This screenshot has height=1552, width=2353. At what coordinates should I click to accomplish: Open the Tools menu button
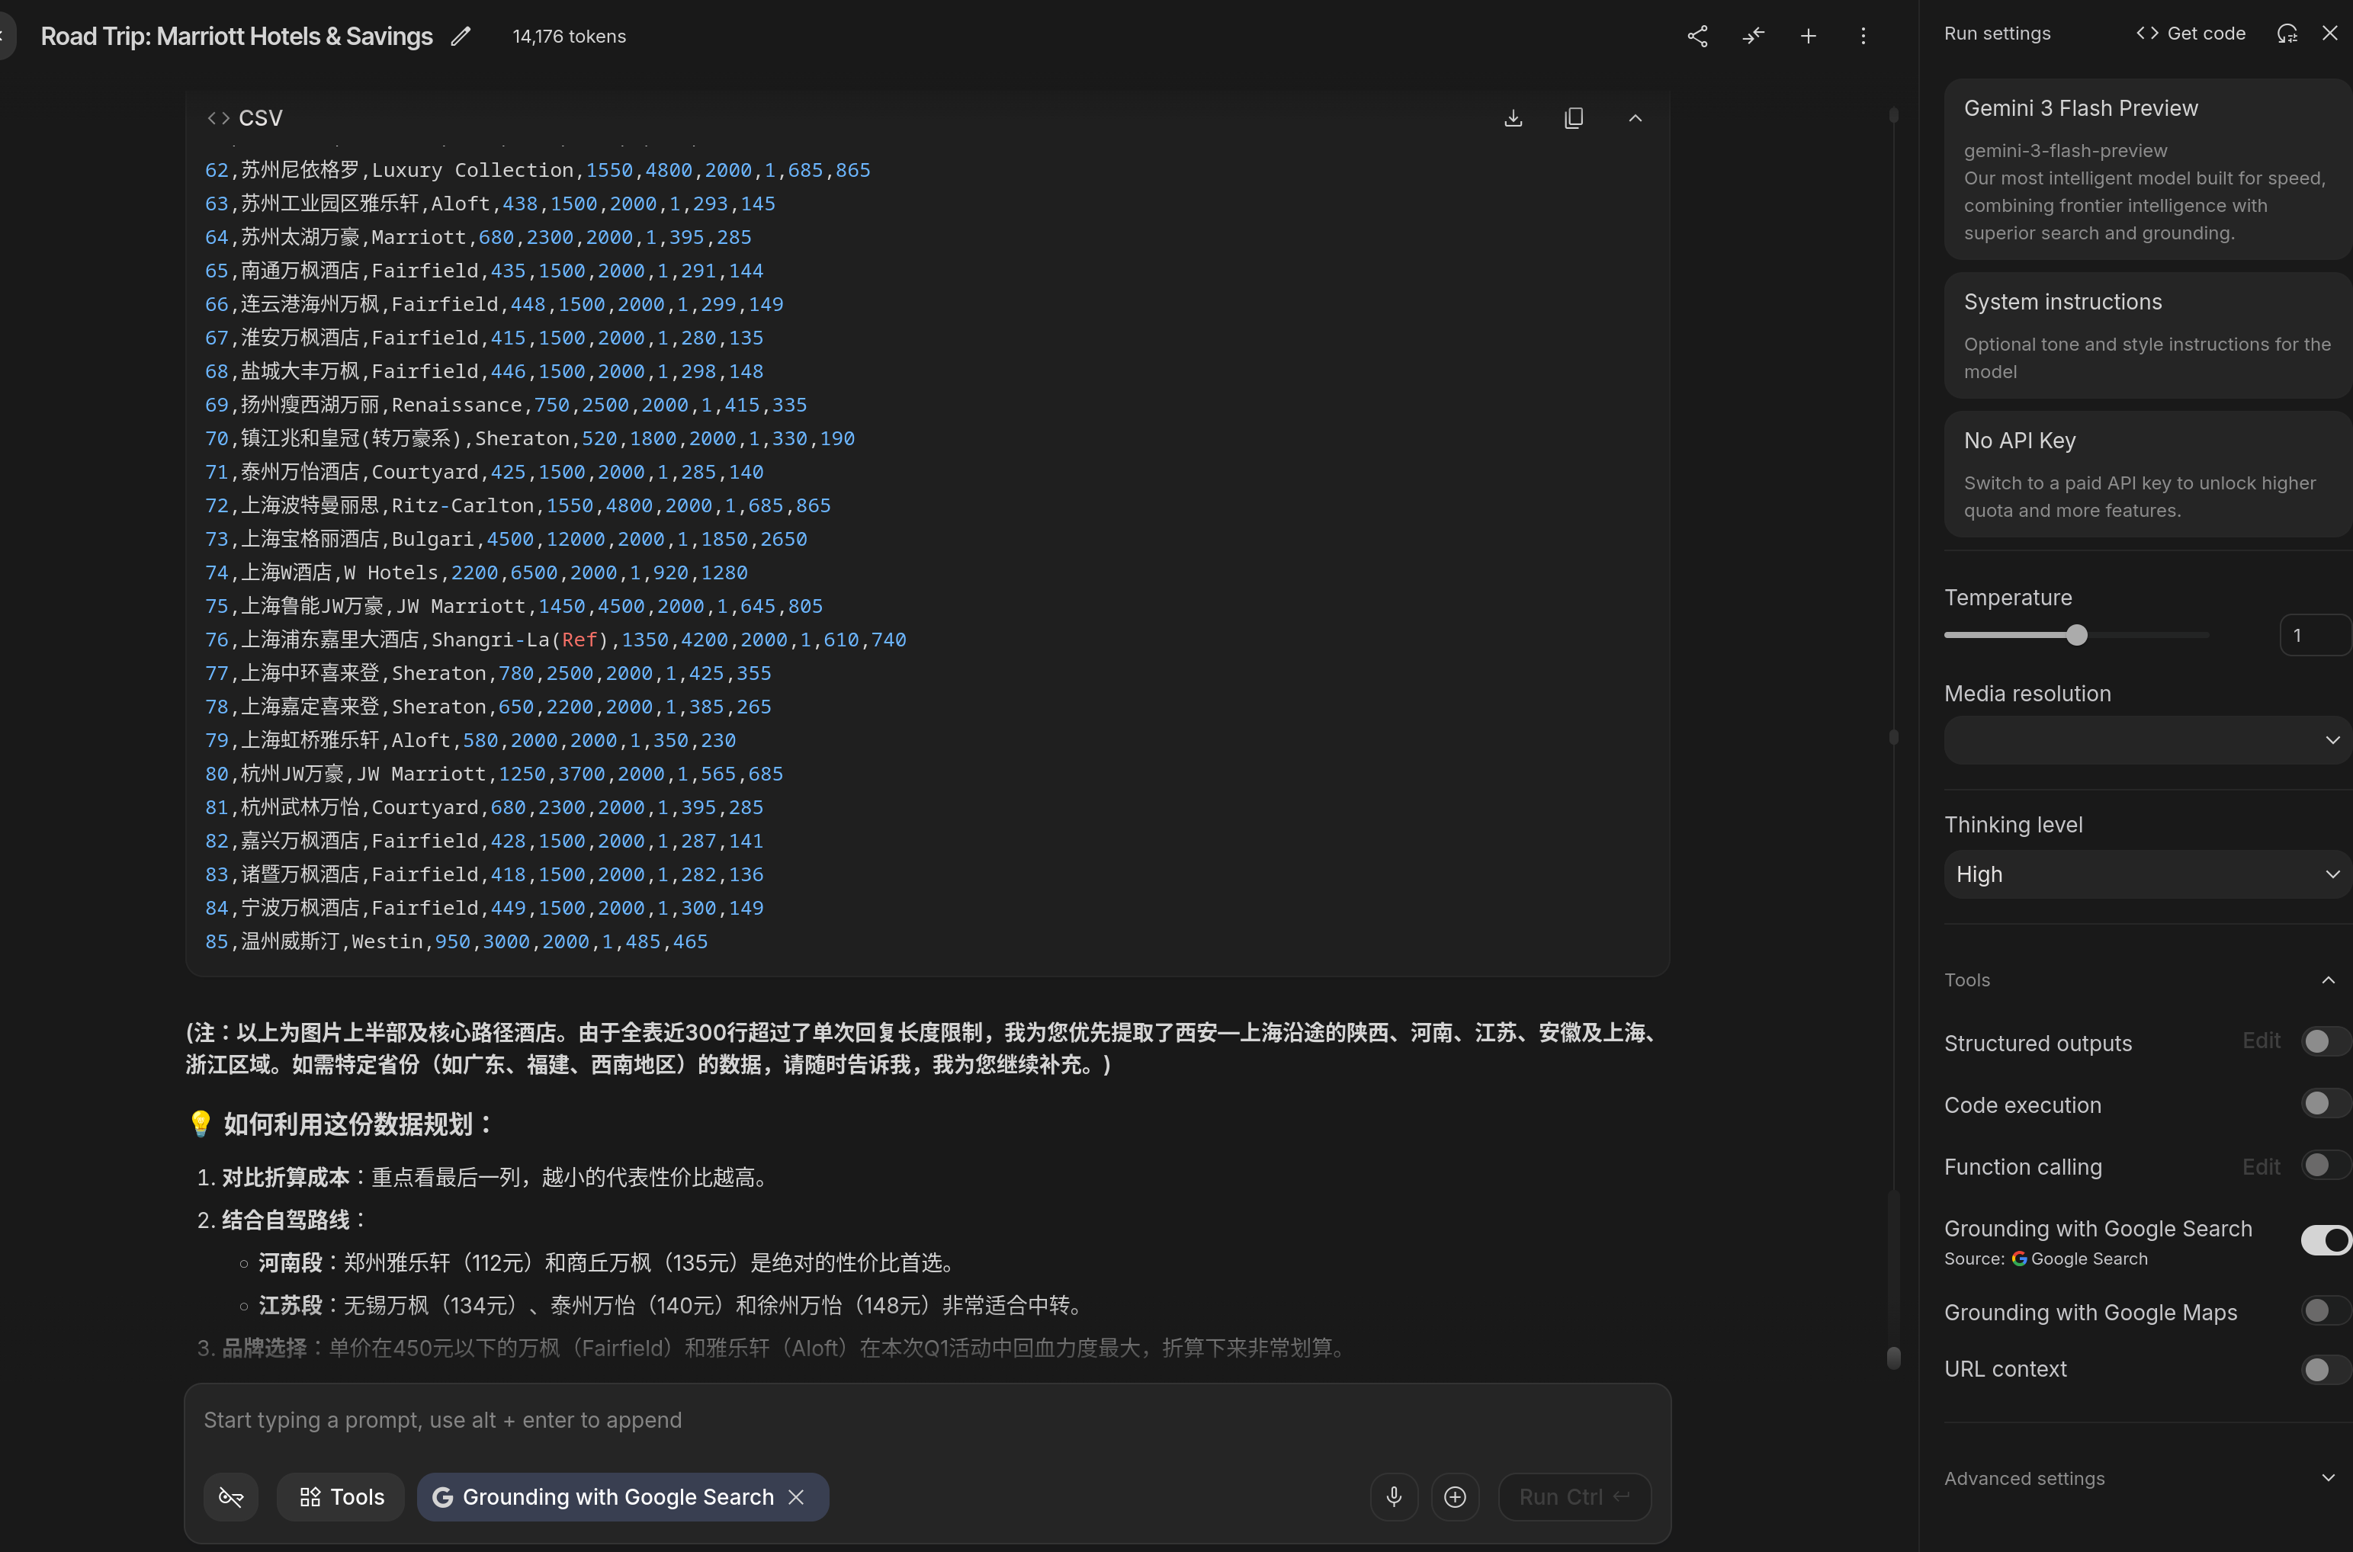[342, 1496]
